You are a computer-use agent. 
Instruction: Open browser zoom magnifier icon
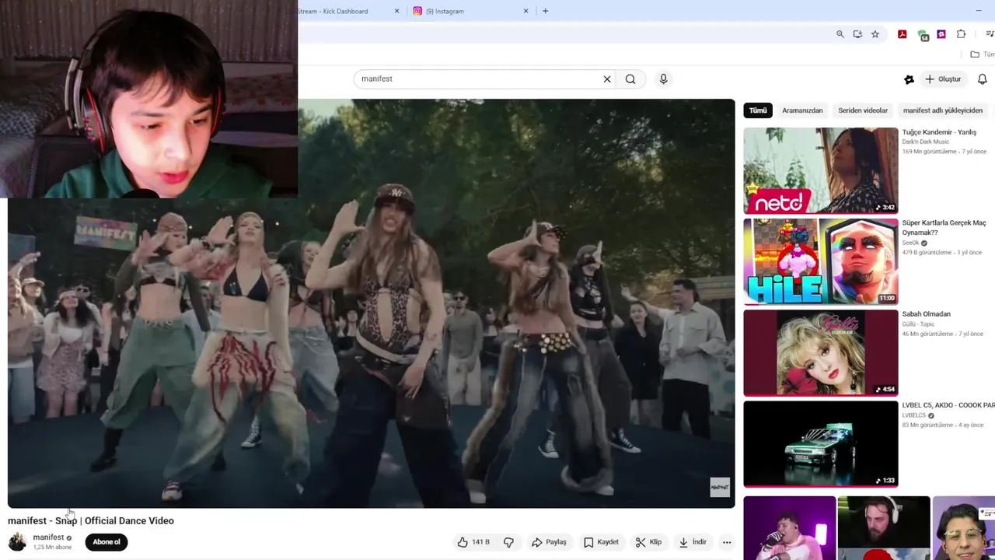click(x=840, y=34)
